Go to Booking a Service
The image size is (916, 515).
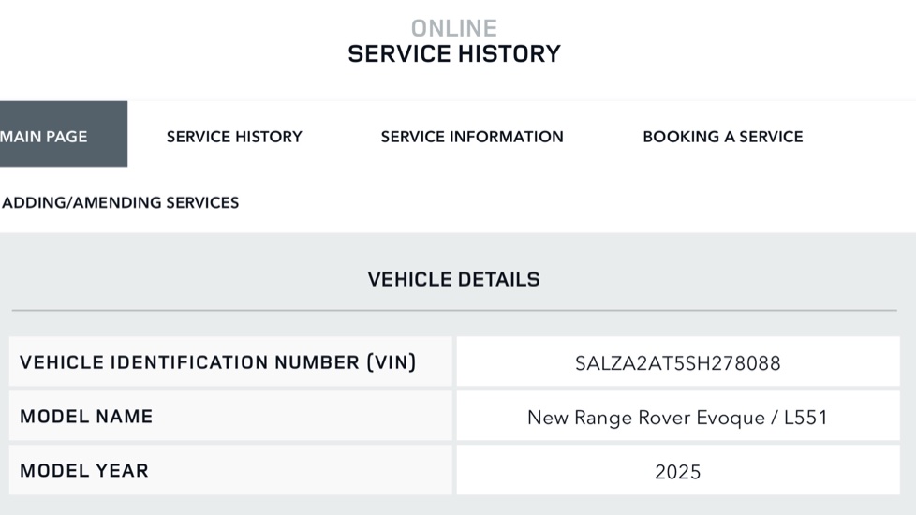pyautogui.click(x=722, y=137)
